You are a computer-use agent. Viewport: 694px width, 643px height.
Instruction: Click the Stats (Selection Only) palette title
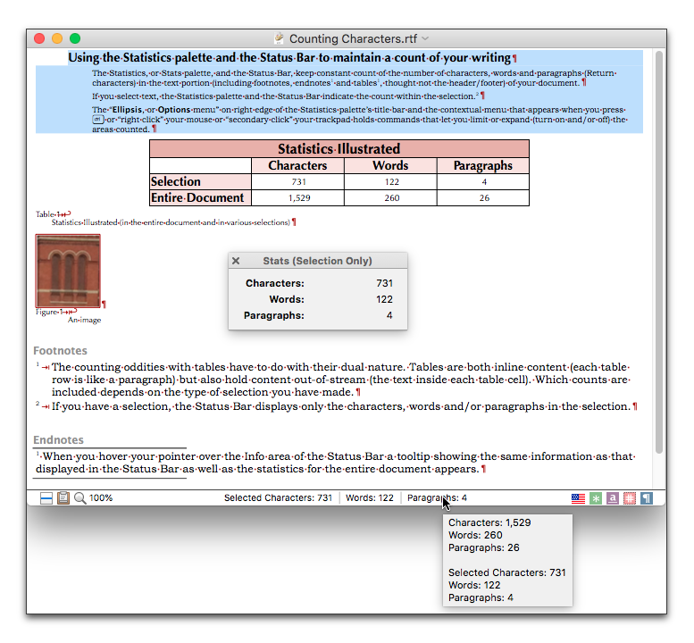click(x=317, y=261)
